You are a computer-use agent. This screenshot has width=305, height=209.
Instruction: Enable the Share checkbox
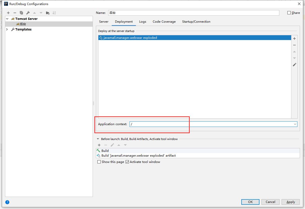tap(289, 13)
